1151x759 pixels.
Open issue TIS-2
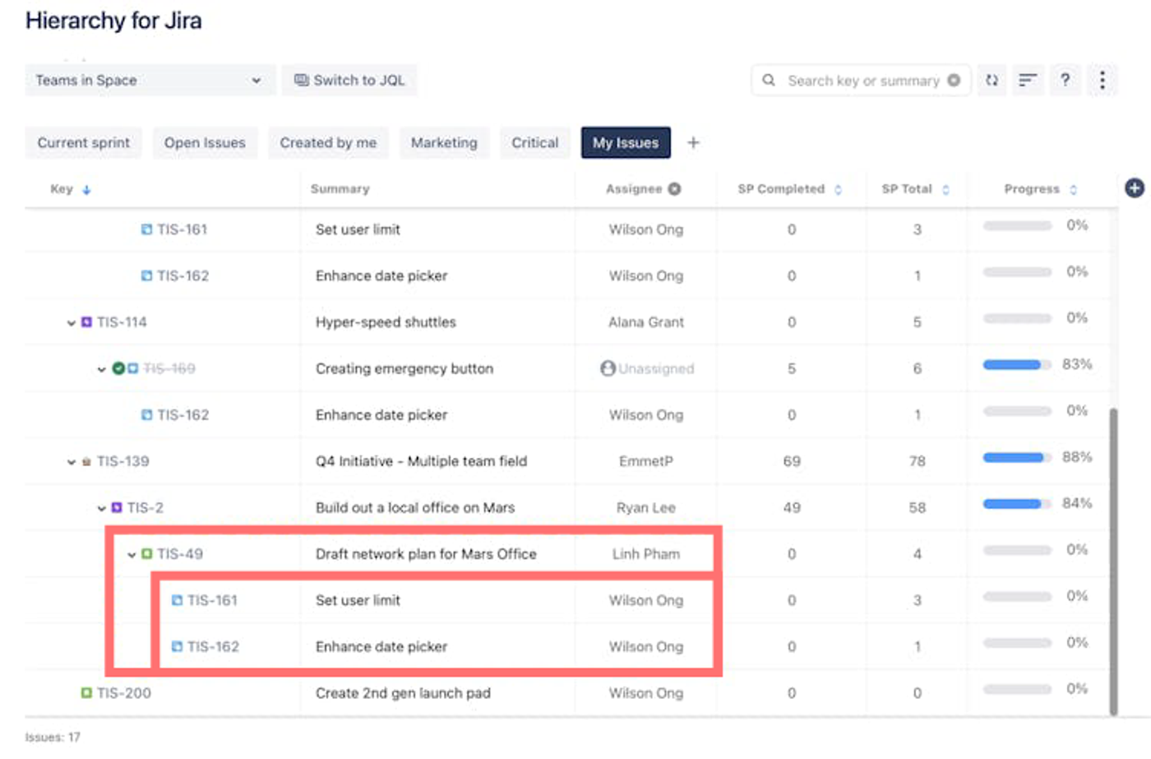coord(146,508)
